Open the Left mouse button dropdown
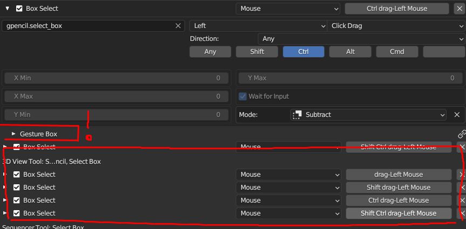This screenshot has height=229, width=466. [258, 26]
